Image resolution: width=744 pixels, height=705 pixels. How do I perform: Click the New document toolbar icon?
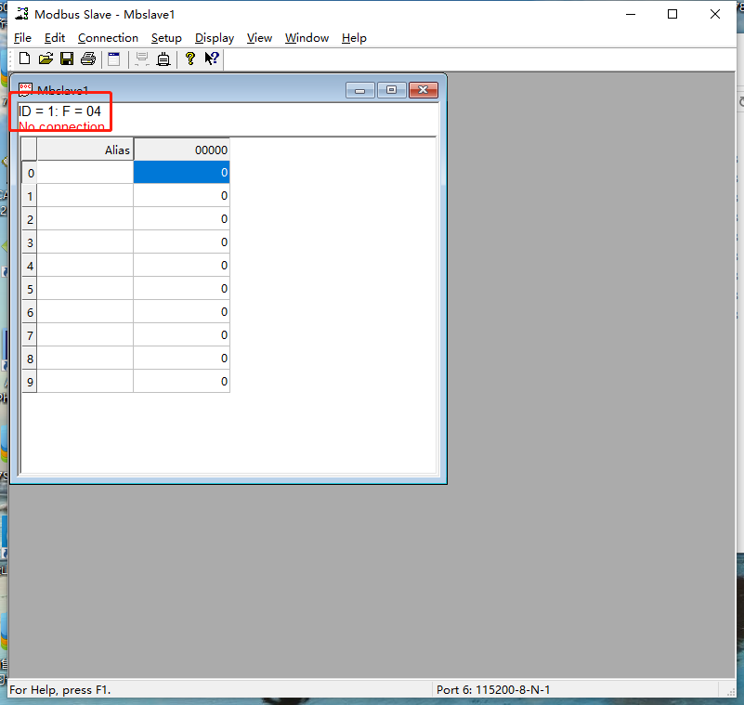pos(24,59)
